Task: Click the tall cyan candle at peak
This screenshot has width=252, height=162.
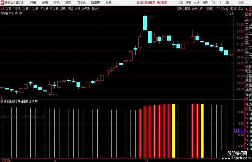Action: pyautogui.click(x=145, y=23)
